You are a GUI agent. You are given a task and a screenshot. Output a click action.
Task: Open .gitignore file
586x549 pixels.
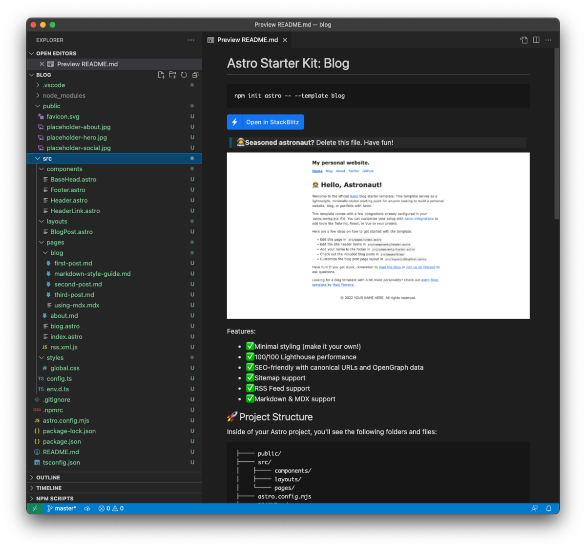114,400
